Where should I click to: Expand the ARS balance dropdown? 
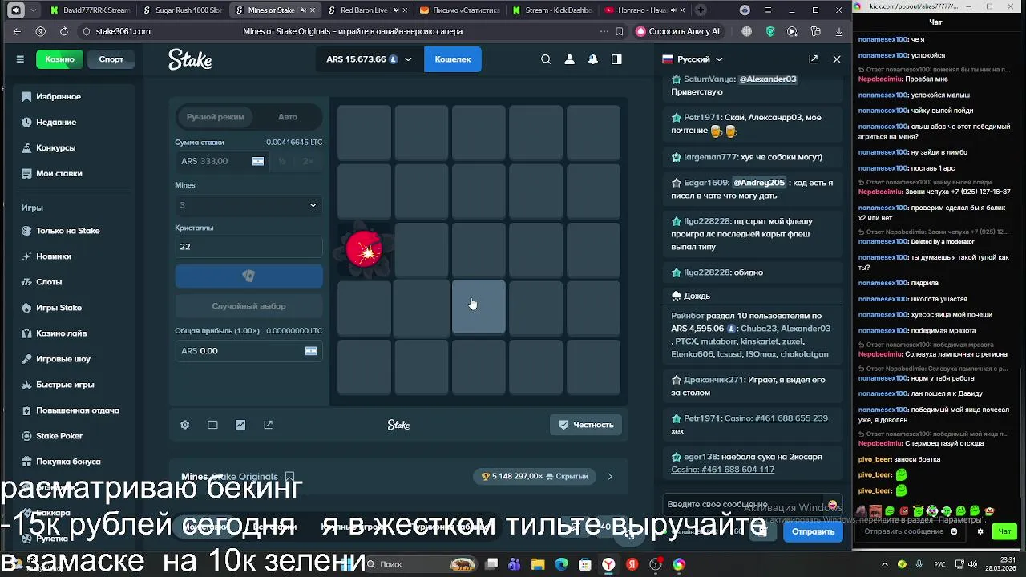(408, 59)
